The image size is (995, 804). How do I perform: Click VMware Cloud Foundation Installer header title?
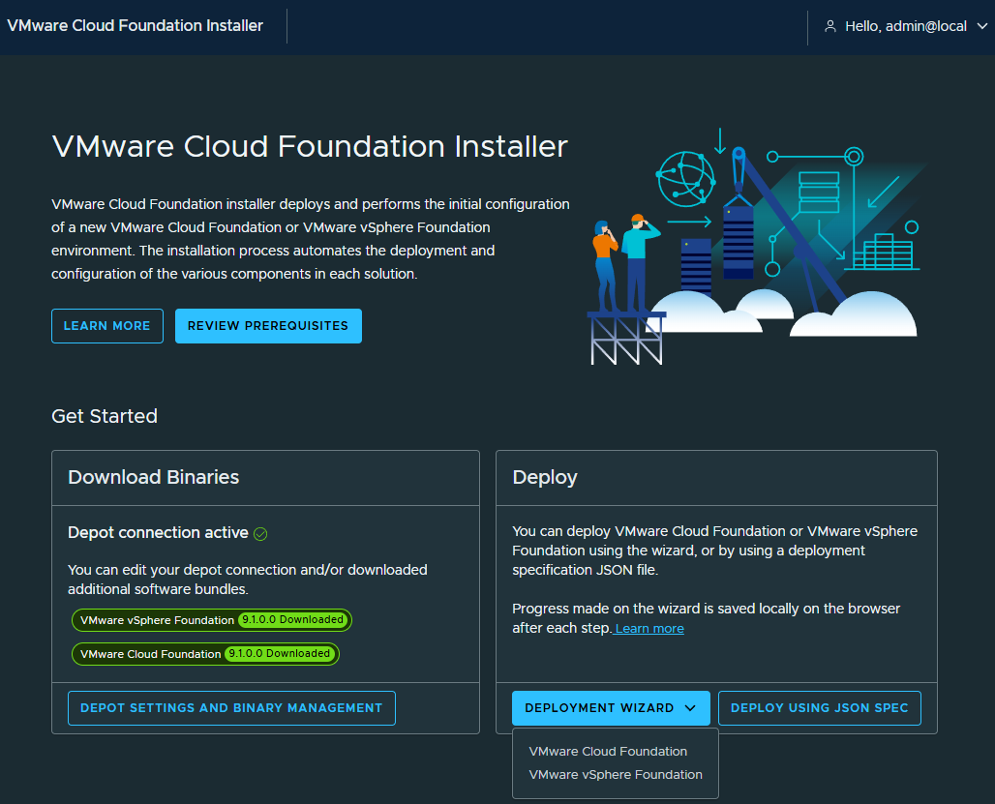click(x=135, y=25)
